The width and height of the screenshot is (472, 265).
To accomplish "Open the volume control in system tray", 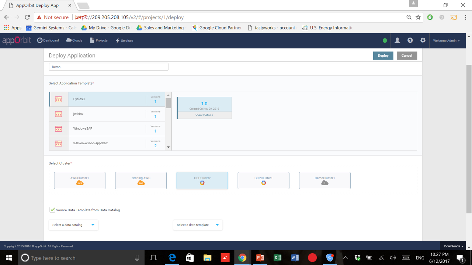I will click(x=393, y=258).
